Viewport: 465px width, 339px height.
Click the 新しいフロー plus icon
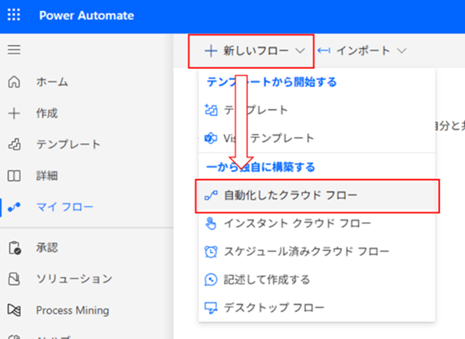click(x=210, y=51)
